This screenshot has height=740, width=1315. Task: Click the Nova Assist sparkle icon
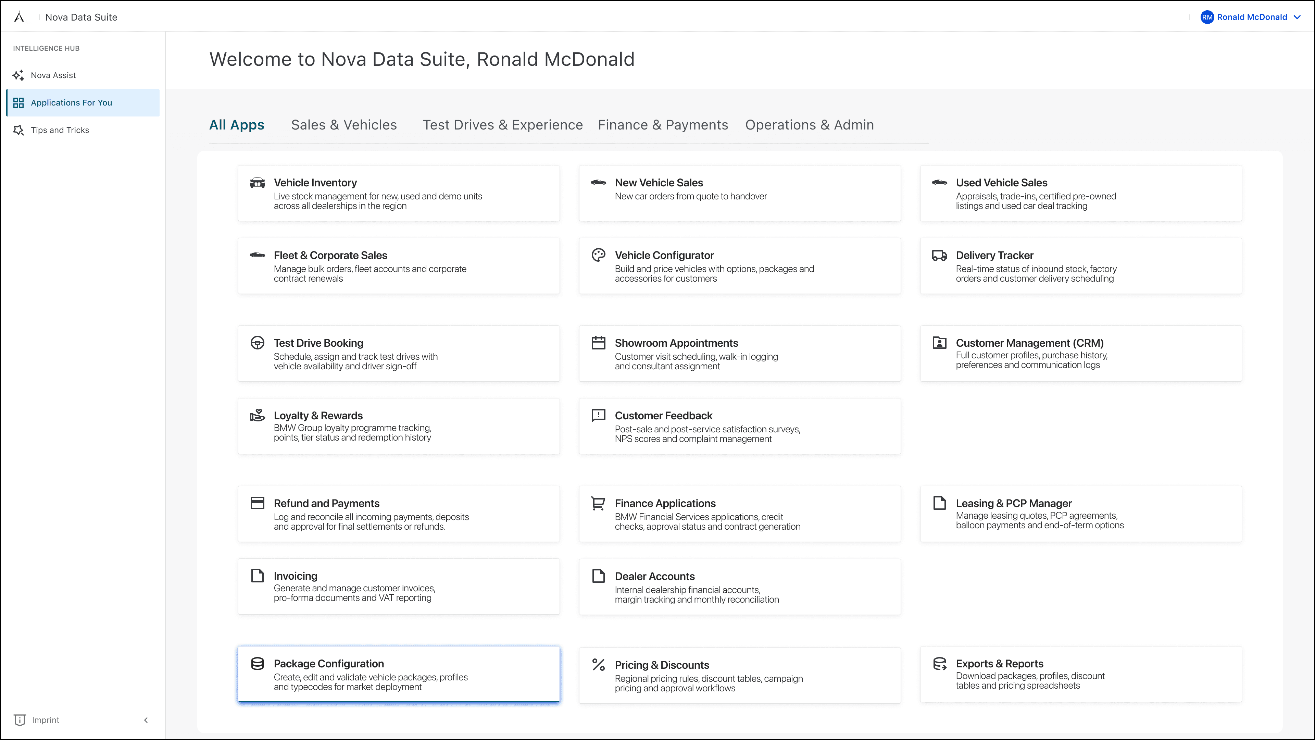click(18, 76)
